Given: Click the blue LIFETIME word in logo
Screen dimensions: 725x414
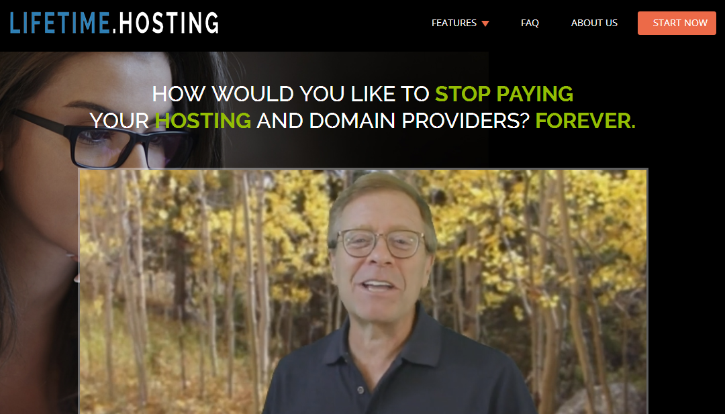Looking at the screenshot, I should click(60, 23).
